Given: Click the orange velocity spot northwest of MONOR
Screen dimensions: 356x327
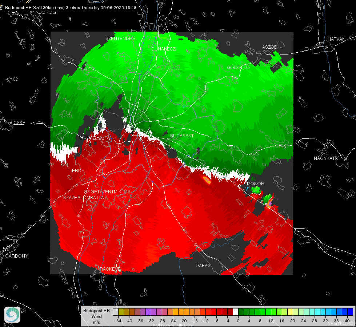Looking at the screenshot, I should coord(207,180).
